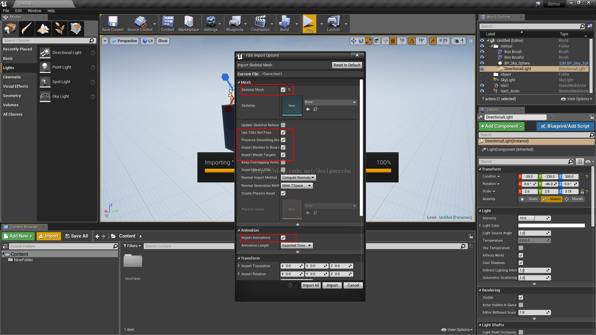Open Marketplace from toolbar
The image size is (596, 335).
tap(189, 24)
